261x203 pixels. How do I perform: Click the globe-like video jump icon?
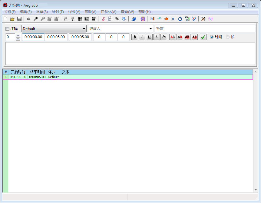[80, 19]
